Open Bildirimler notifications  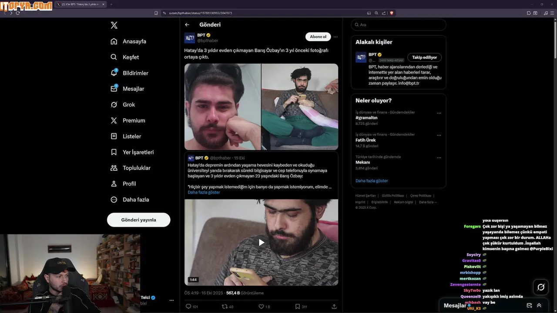129,73
